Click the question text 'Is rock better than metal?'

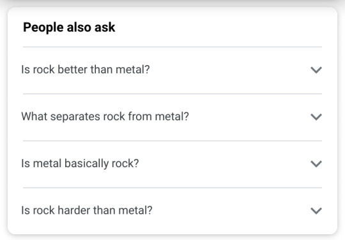coord(86,70)
